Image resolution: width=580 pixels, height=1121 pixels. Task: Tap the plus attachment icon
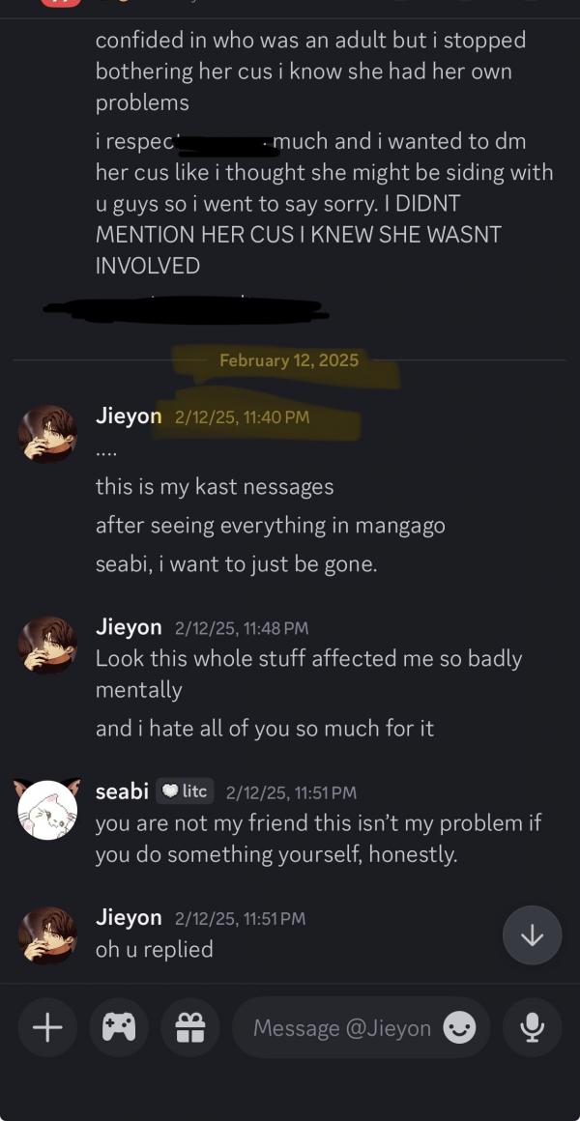[x=48, y=1027]
